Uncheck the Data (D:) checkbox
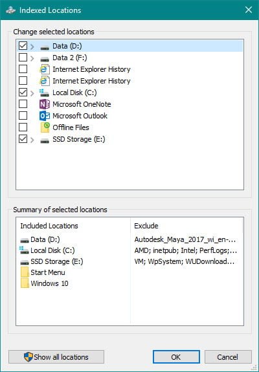Viewport: 259px width, 372px height. tap(23, 45)
